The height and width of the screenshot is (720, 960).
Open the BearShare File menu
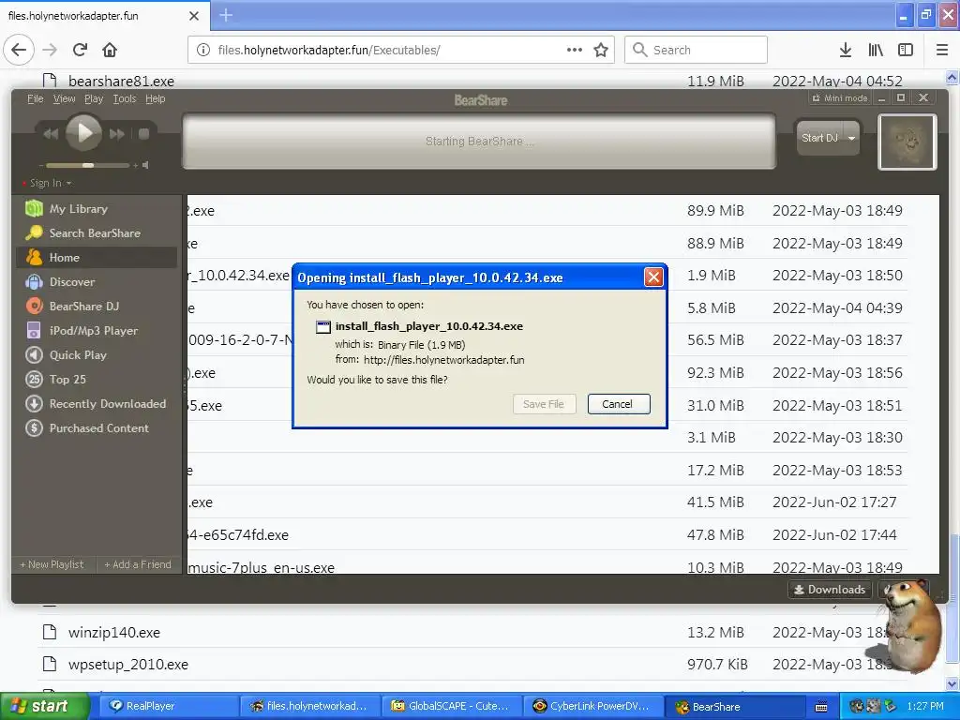tap(36, 98)
